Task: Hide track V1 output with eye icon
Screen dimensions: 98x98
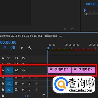Action: (x=23, y=70)
